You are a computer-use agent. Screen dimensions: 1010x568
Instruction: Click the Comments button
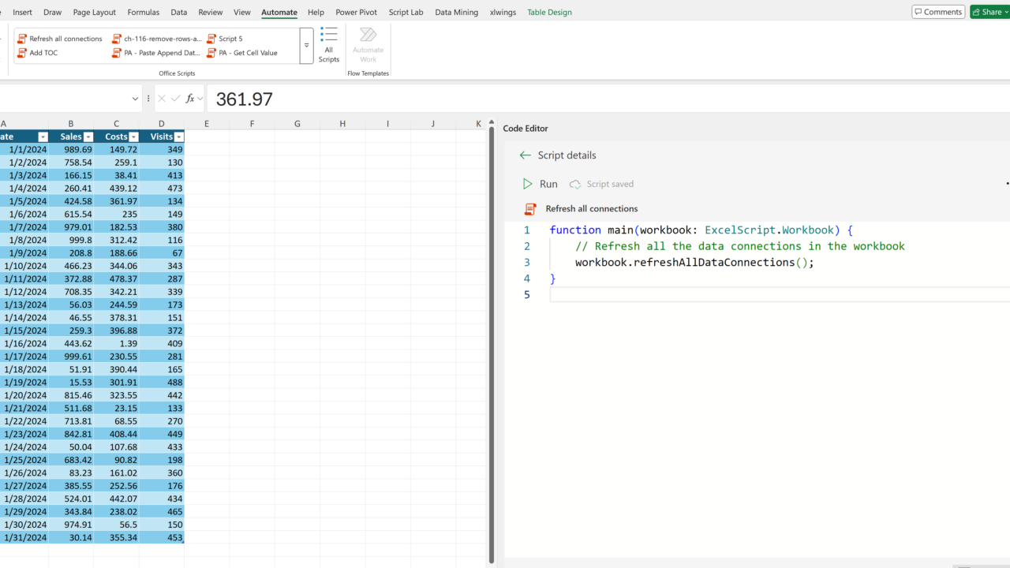tap(937, 12)
